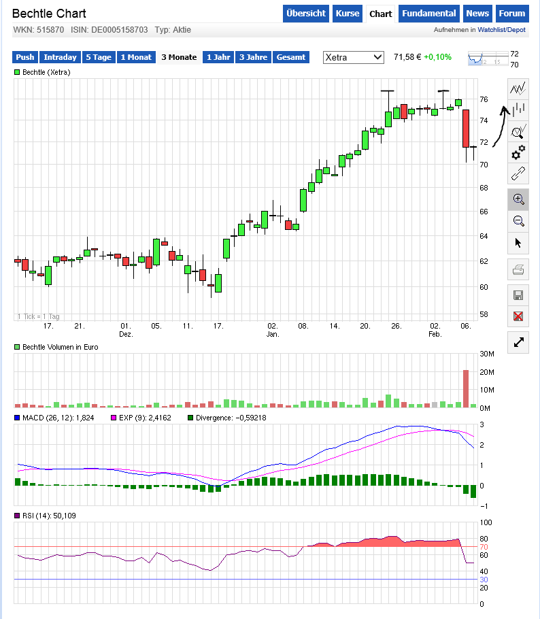
Task: Click the Bechtle (Xetra) green legend swatch
Action: pyautogui.click(x=17, y=72)
